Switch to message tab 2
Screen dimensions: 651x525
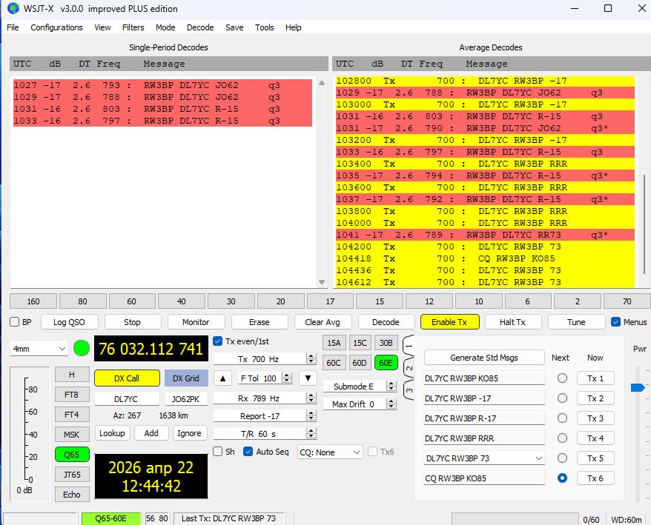(409, 368)
